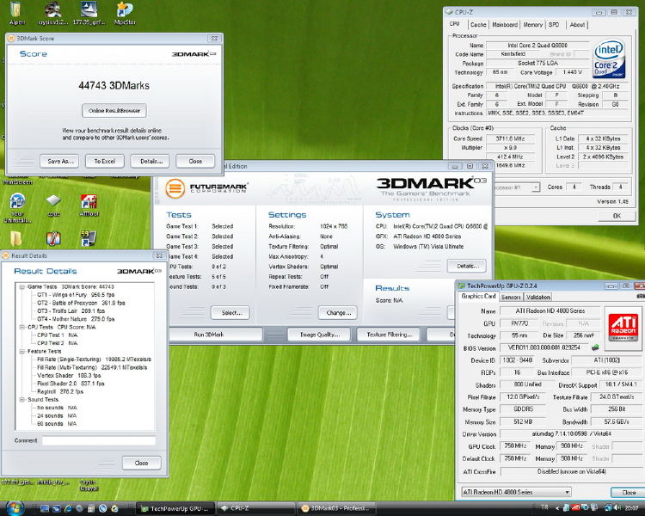
Task: Click the BIOS save chip icon in GPU-Z
Action: click(595, 347)
